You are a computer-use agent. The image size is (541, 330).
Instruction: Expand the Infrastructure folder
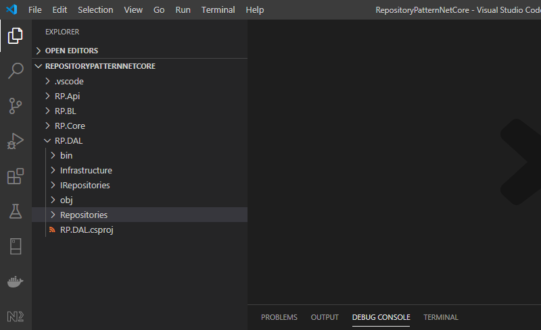coord(86,170)
